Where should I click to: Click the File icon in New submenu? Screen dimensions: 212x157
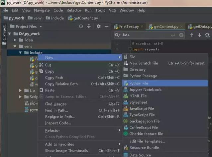tap(126, 57)
